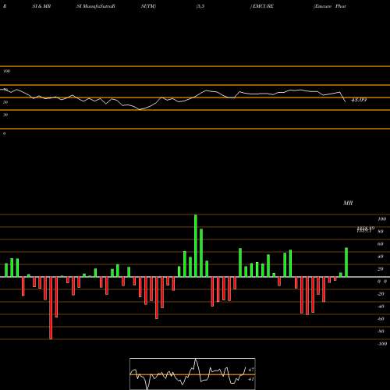This screenshot has width=390, height=390.
Task: Click the tallest green histogram bar
Action: (196, 246)
